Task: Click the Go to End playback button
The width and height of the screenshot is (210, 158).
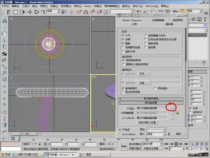Action: pos(186,144)
